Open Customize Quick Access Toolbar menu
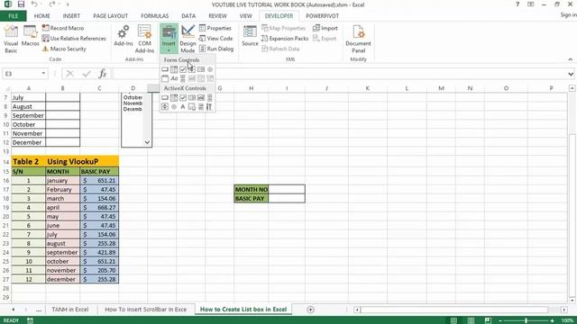 69,4
